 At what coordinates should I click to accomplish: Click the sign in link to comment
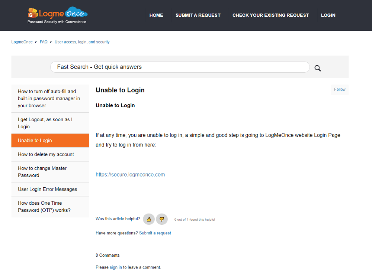pos(116,267)
